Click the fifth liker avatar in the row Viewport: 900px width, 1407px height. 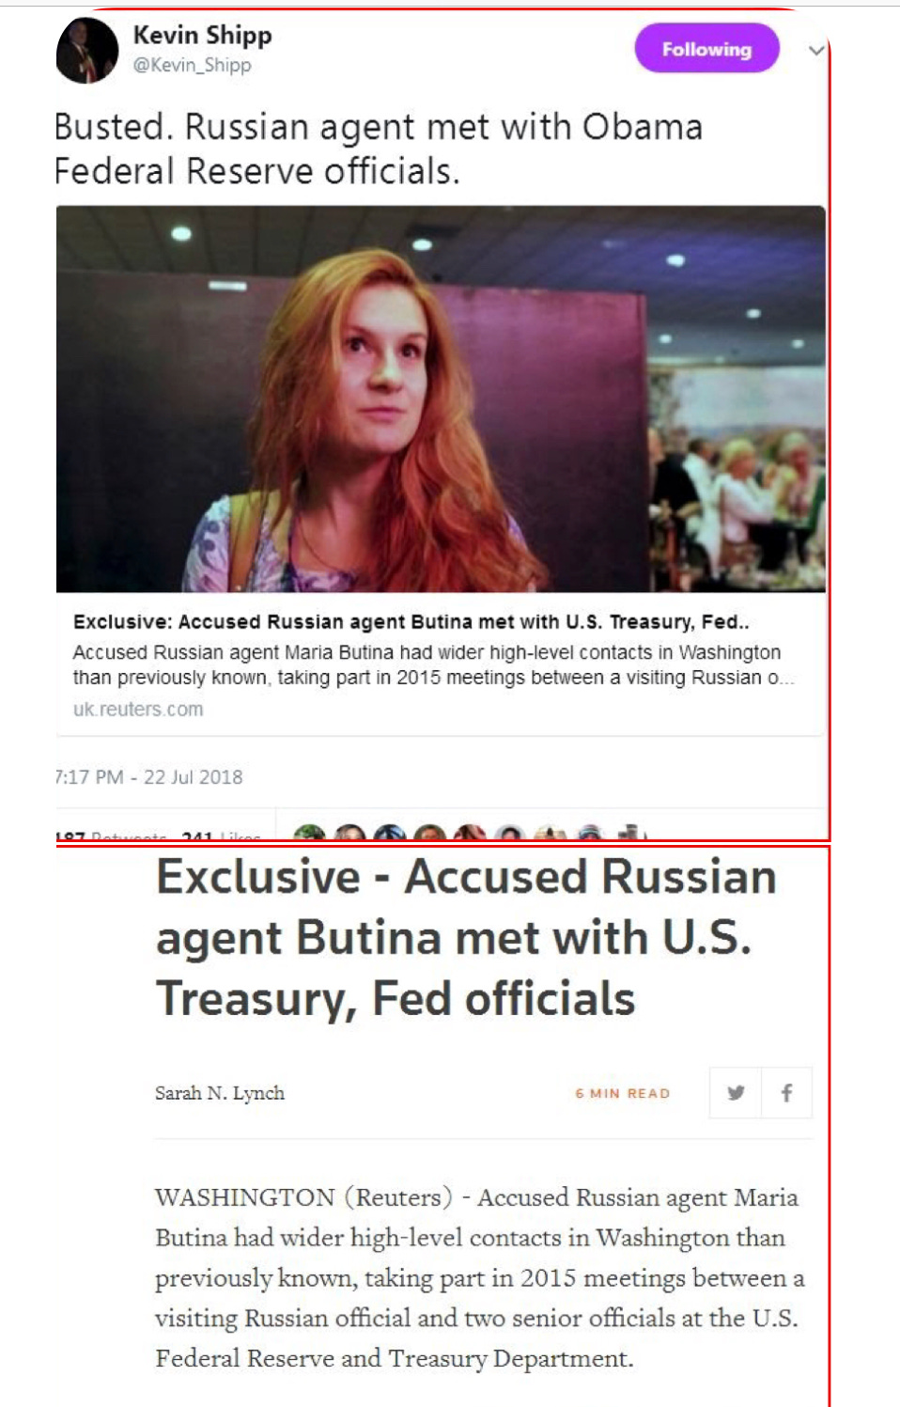(x=470, y=834)
